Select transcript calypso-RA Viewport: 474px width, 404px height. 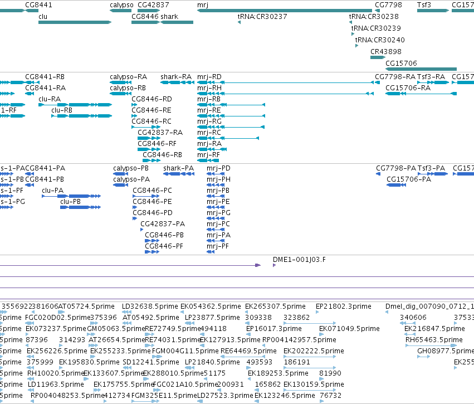coord(121,82)
